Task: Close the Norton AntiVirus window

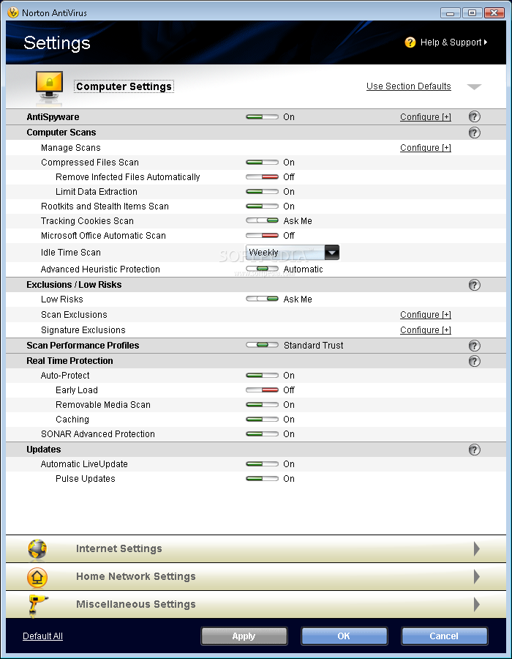Action: [x=494, y=13]
